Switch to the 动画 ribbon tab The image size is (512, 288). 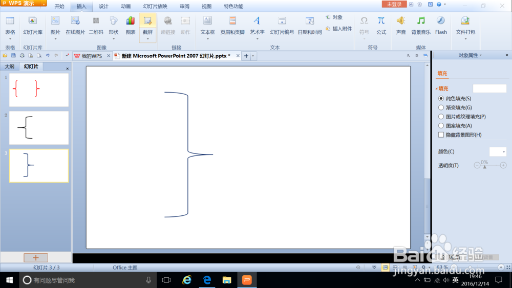click(x=126, y=6)
